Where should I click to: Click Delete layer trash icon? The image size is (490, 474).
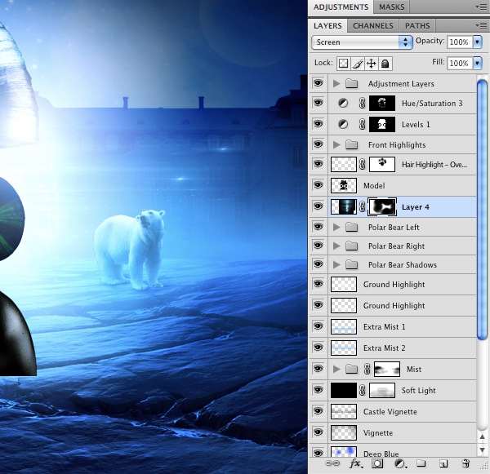465,463
